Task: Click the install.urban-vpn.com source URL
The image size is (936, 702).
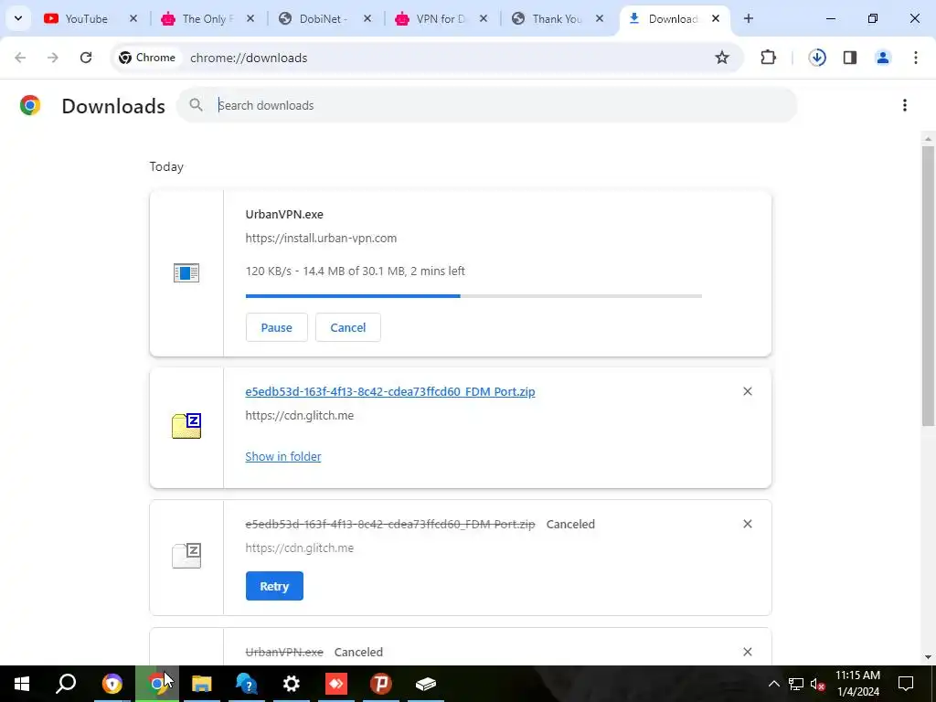Action: pyautogui.click(x=321, y=239)
